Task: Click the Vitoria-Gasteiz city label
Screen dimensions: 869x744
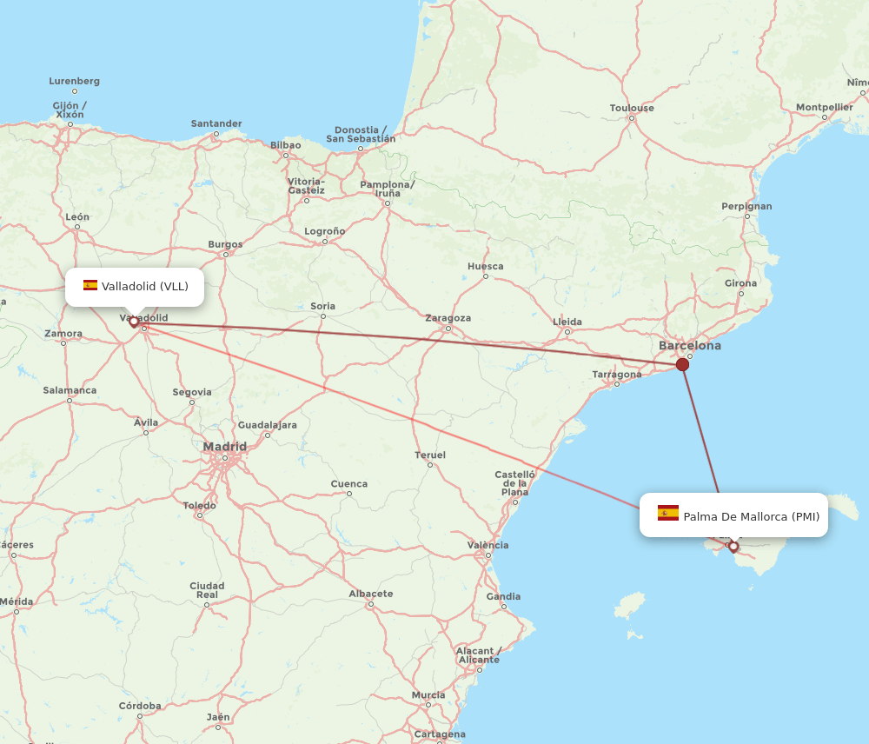Action: (306, 186)
